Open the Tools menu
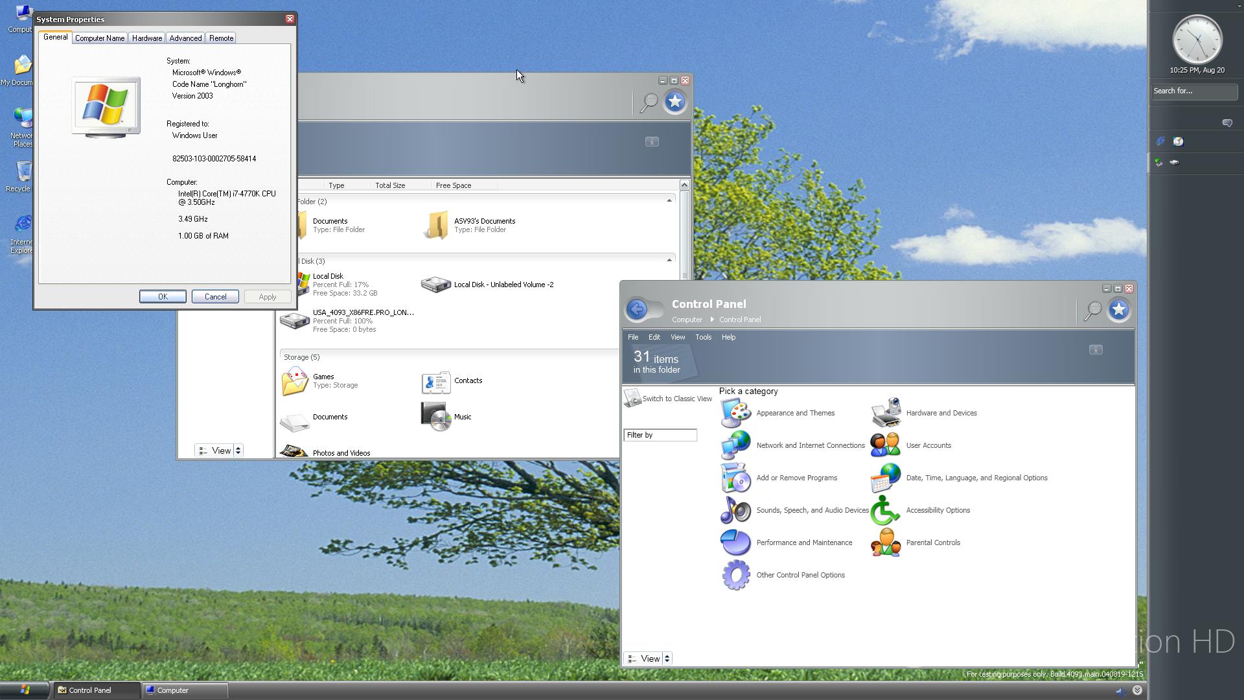Viewport: 1244px width, 700px height. coord(703,337)
